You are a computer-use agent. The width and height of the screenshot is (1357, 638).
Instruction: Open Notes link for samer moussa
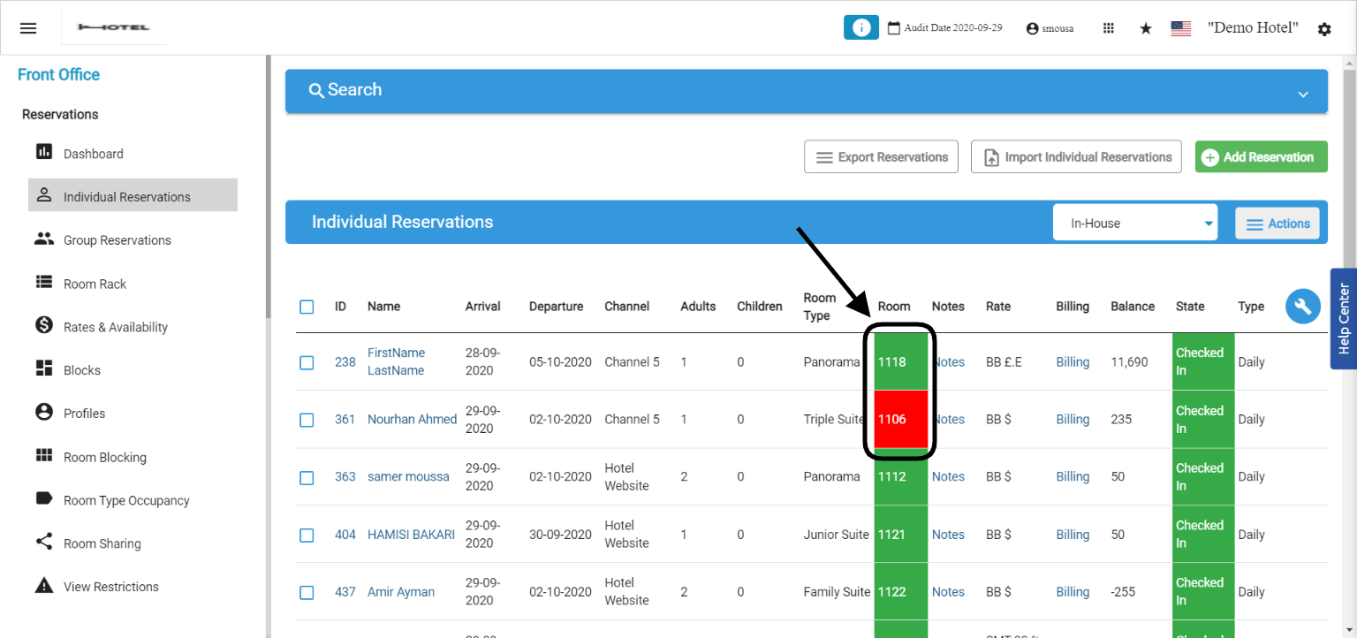tap(948, 477)
